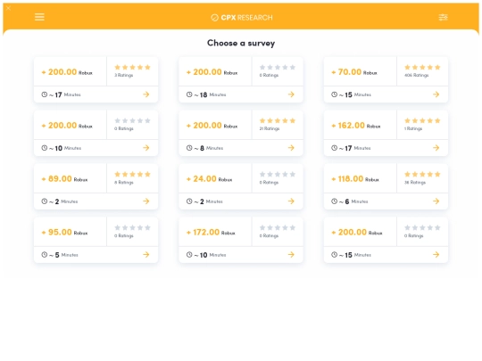Start the 172.00 Robux survey arrow
Viewport: 482px width, 361px height.
click(x=291, y=254)
